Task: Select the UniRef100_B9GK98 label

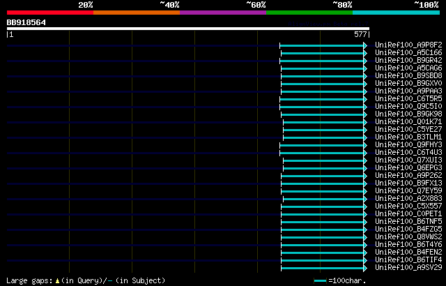Action: pos(408,114)
